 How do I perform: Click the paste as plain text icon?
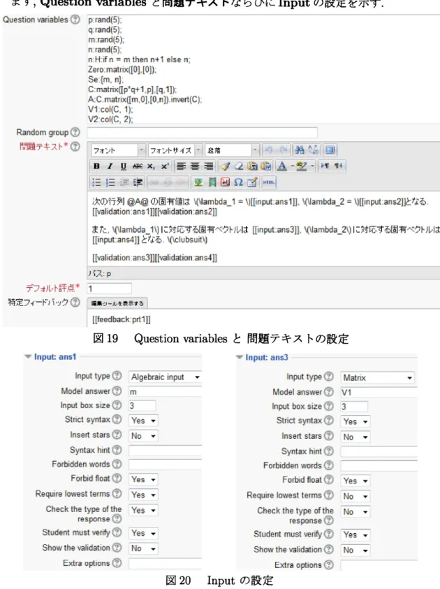pyautogui.click(x=252, y=166)
